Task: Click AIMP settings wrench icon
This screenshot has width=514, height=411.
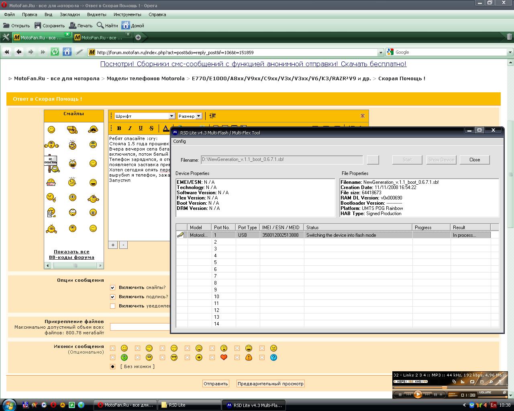Action: coord(491,382)
